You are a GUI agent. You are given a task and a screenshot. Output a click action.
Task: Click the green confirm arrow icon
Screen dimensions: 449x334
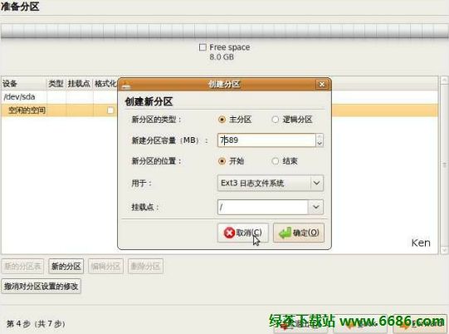[286, 233]
